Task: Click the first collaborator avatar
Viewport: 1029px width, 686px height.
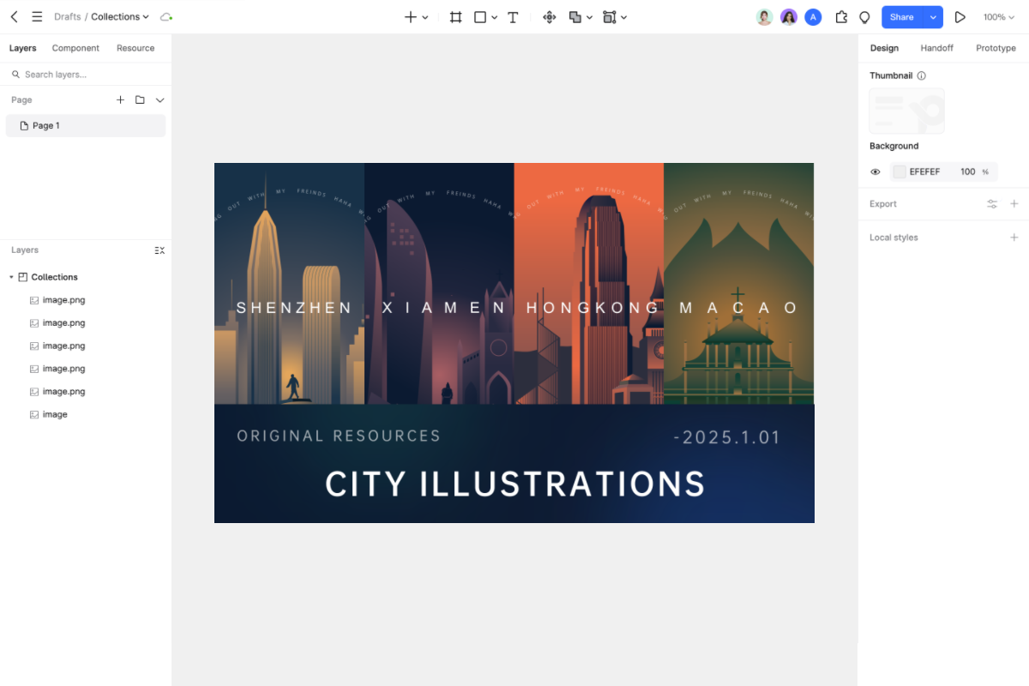Action: pyautogui.click(x=765, y=17)
